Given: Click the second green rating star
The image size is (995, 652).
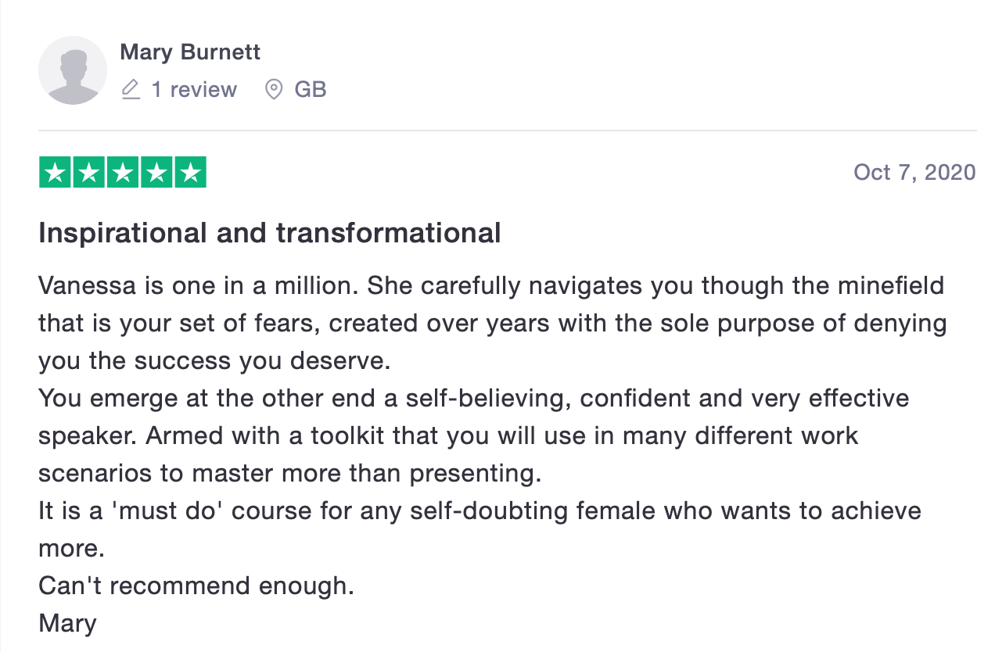Looking at the screenshot, I should (88, 172).
